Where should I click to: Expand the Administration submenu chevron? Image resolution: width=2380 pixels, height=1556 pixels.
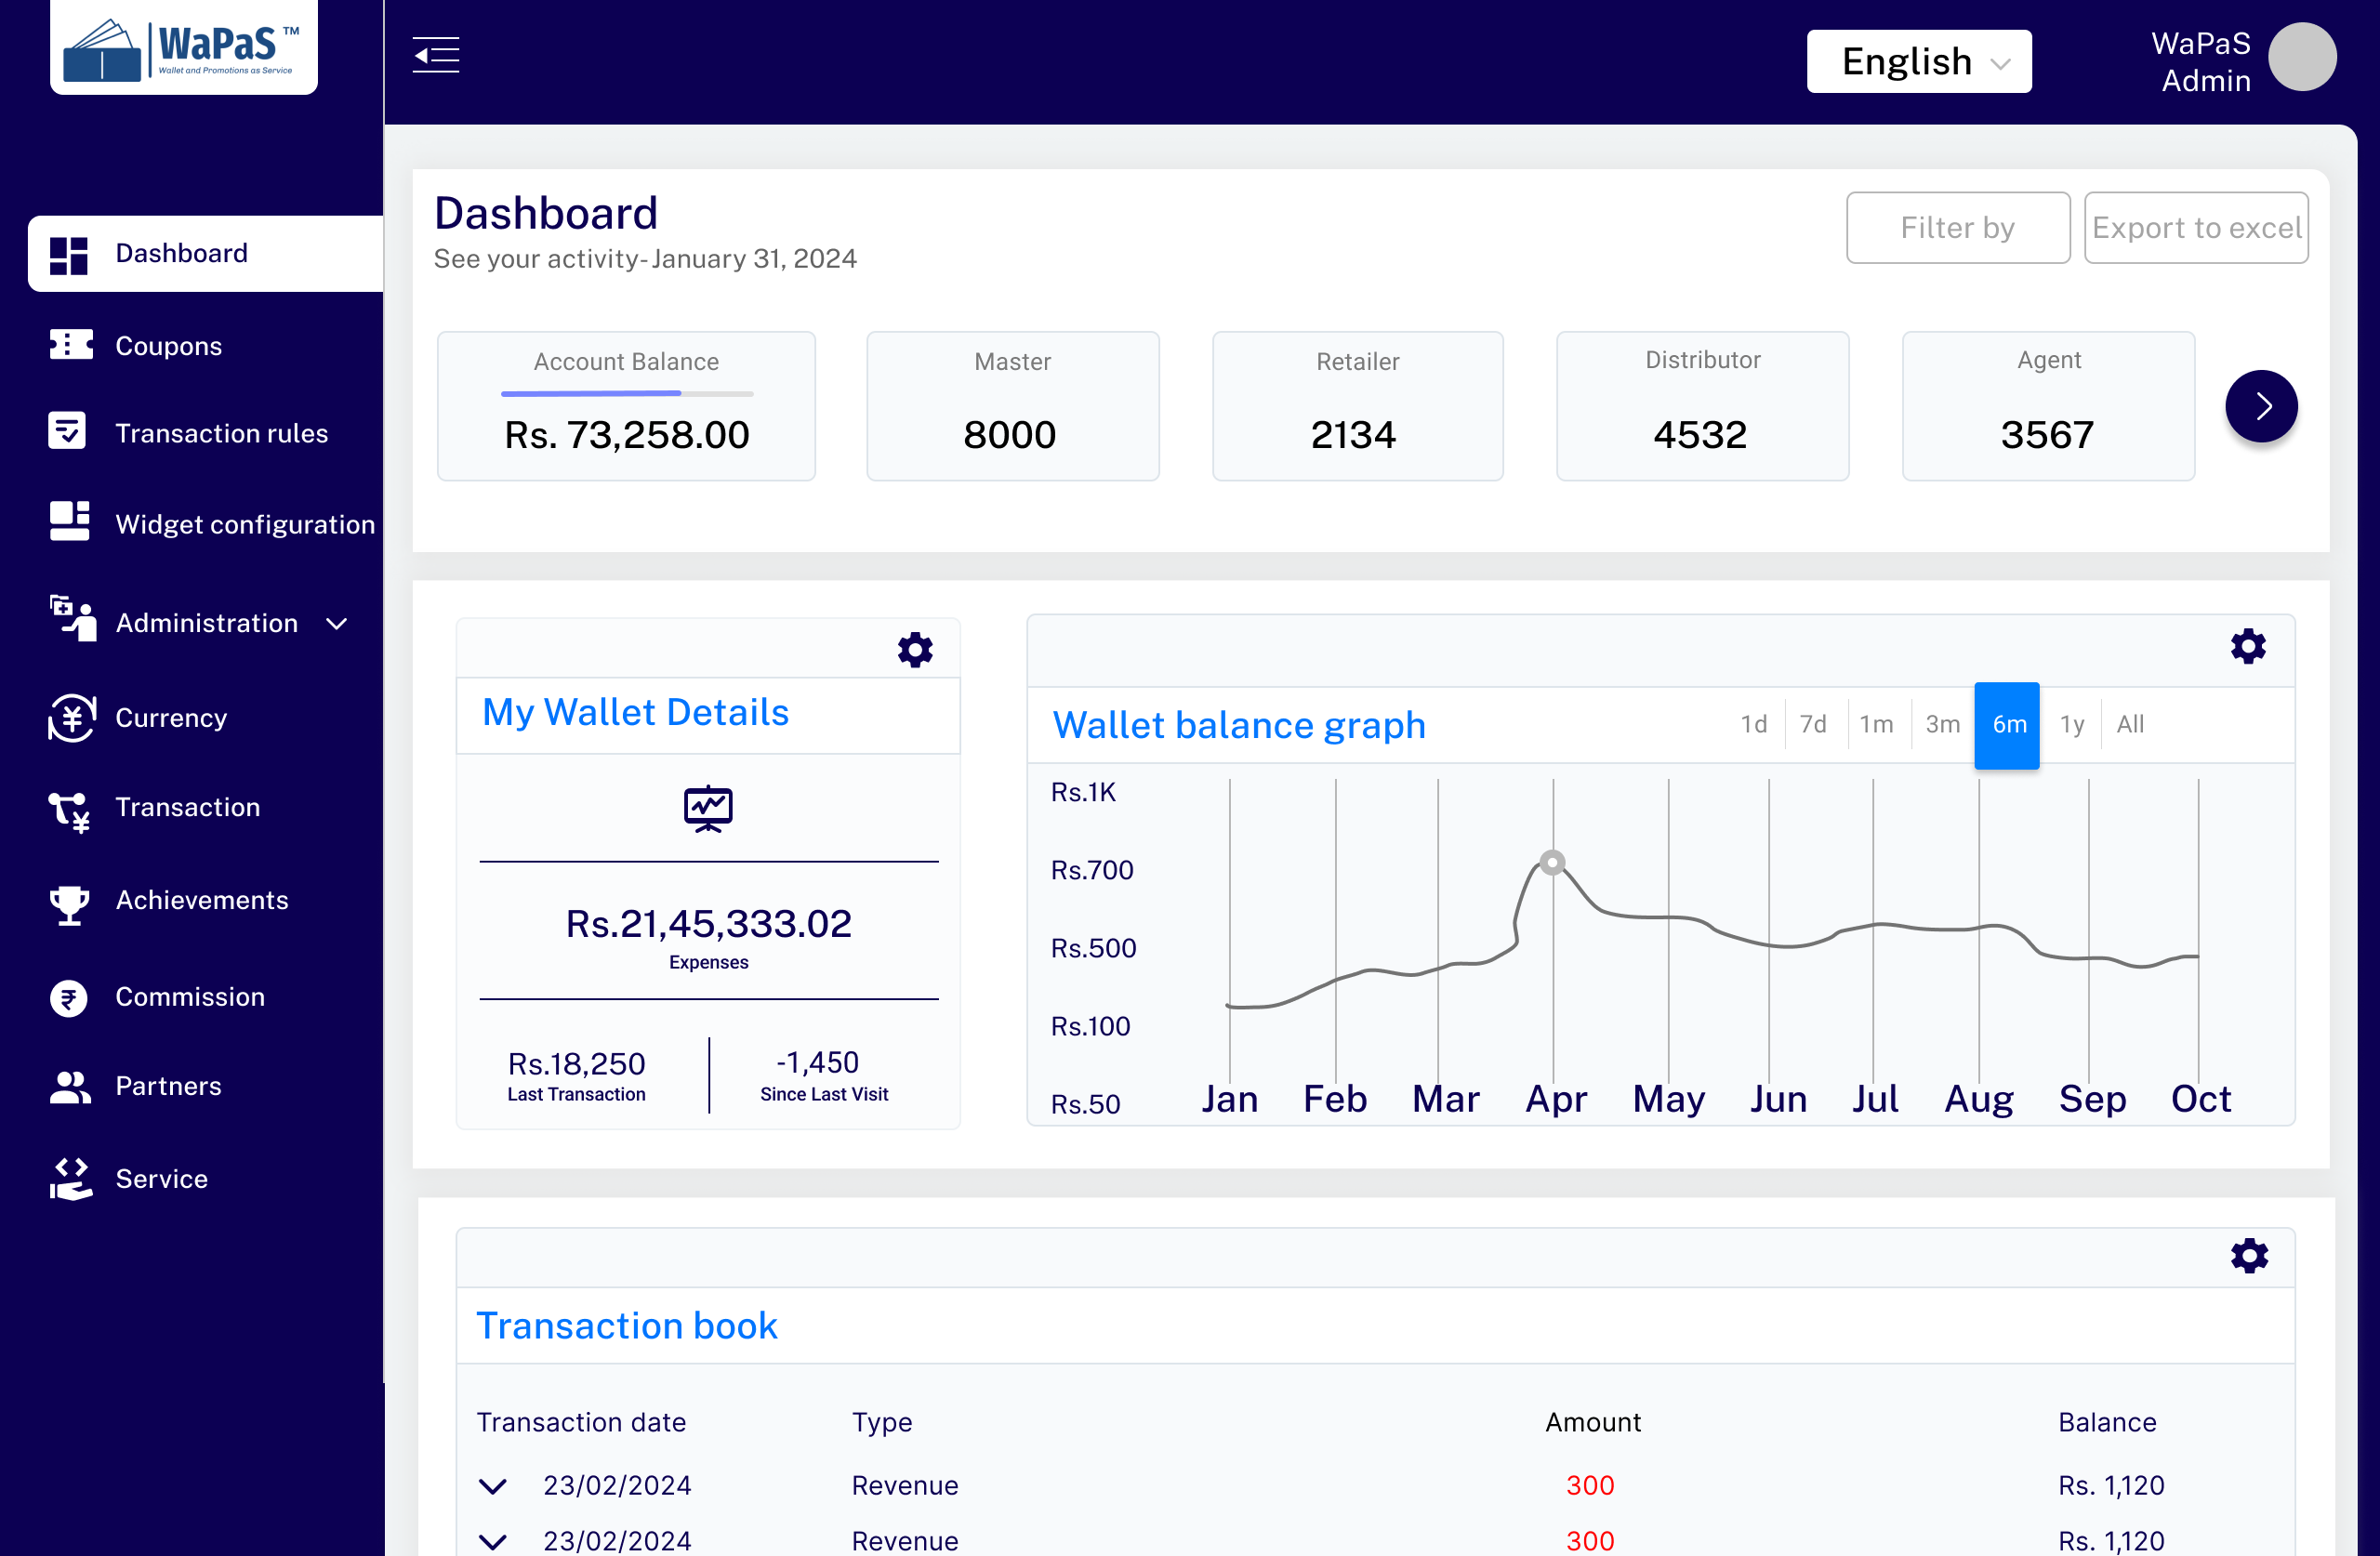coord(337,624)
